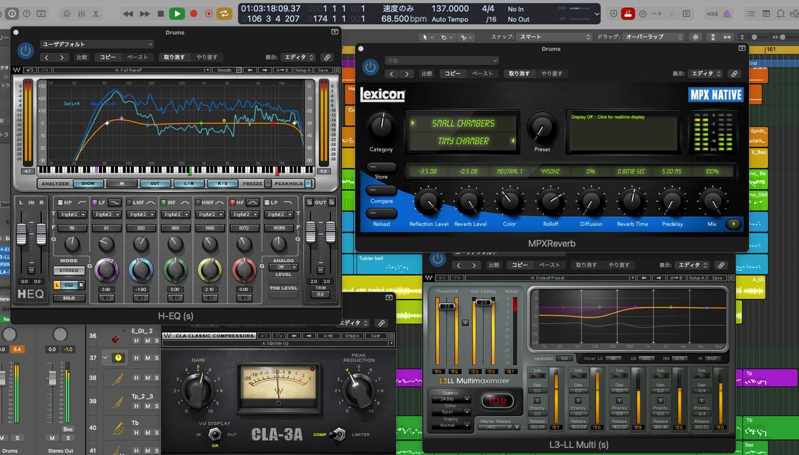
Task: Click 比較 compare button in H-EQ header
Action: coord(82,57)
